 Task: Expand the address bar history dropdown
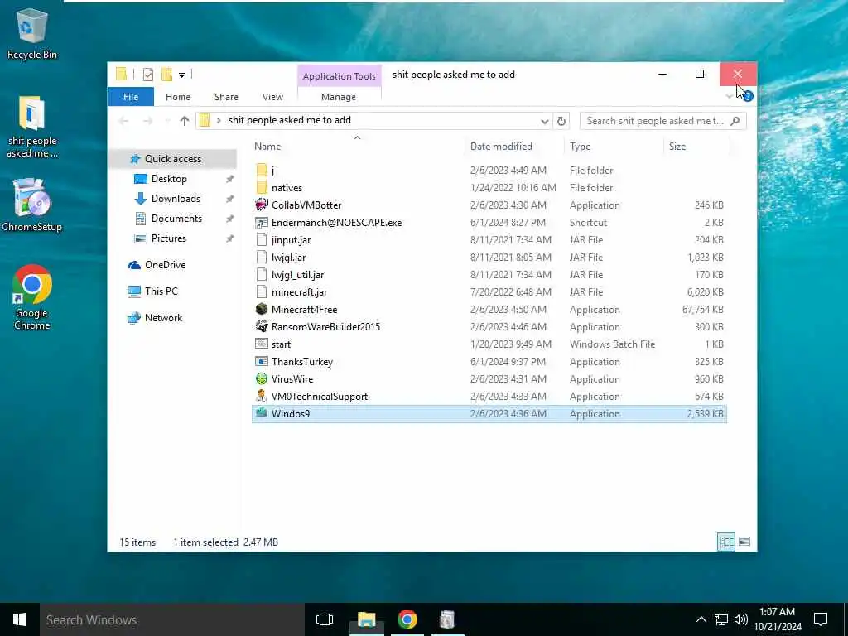point(545,121)
